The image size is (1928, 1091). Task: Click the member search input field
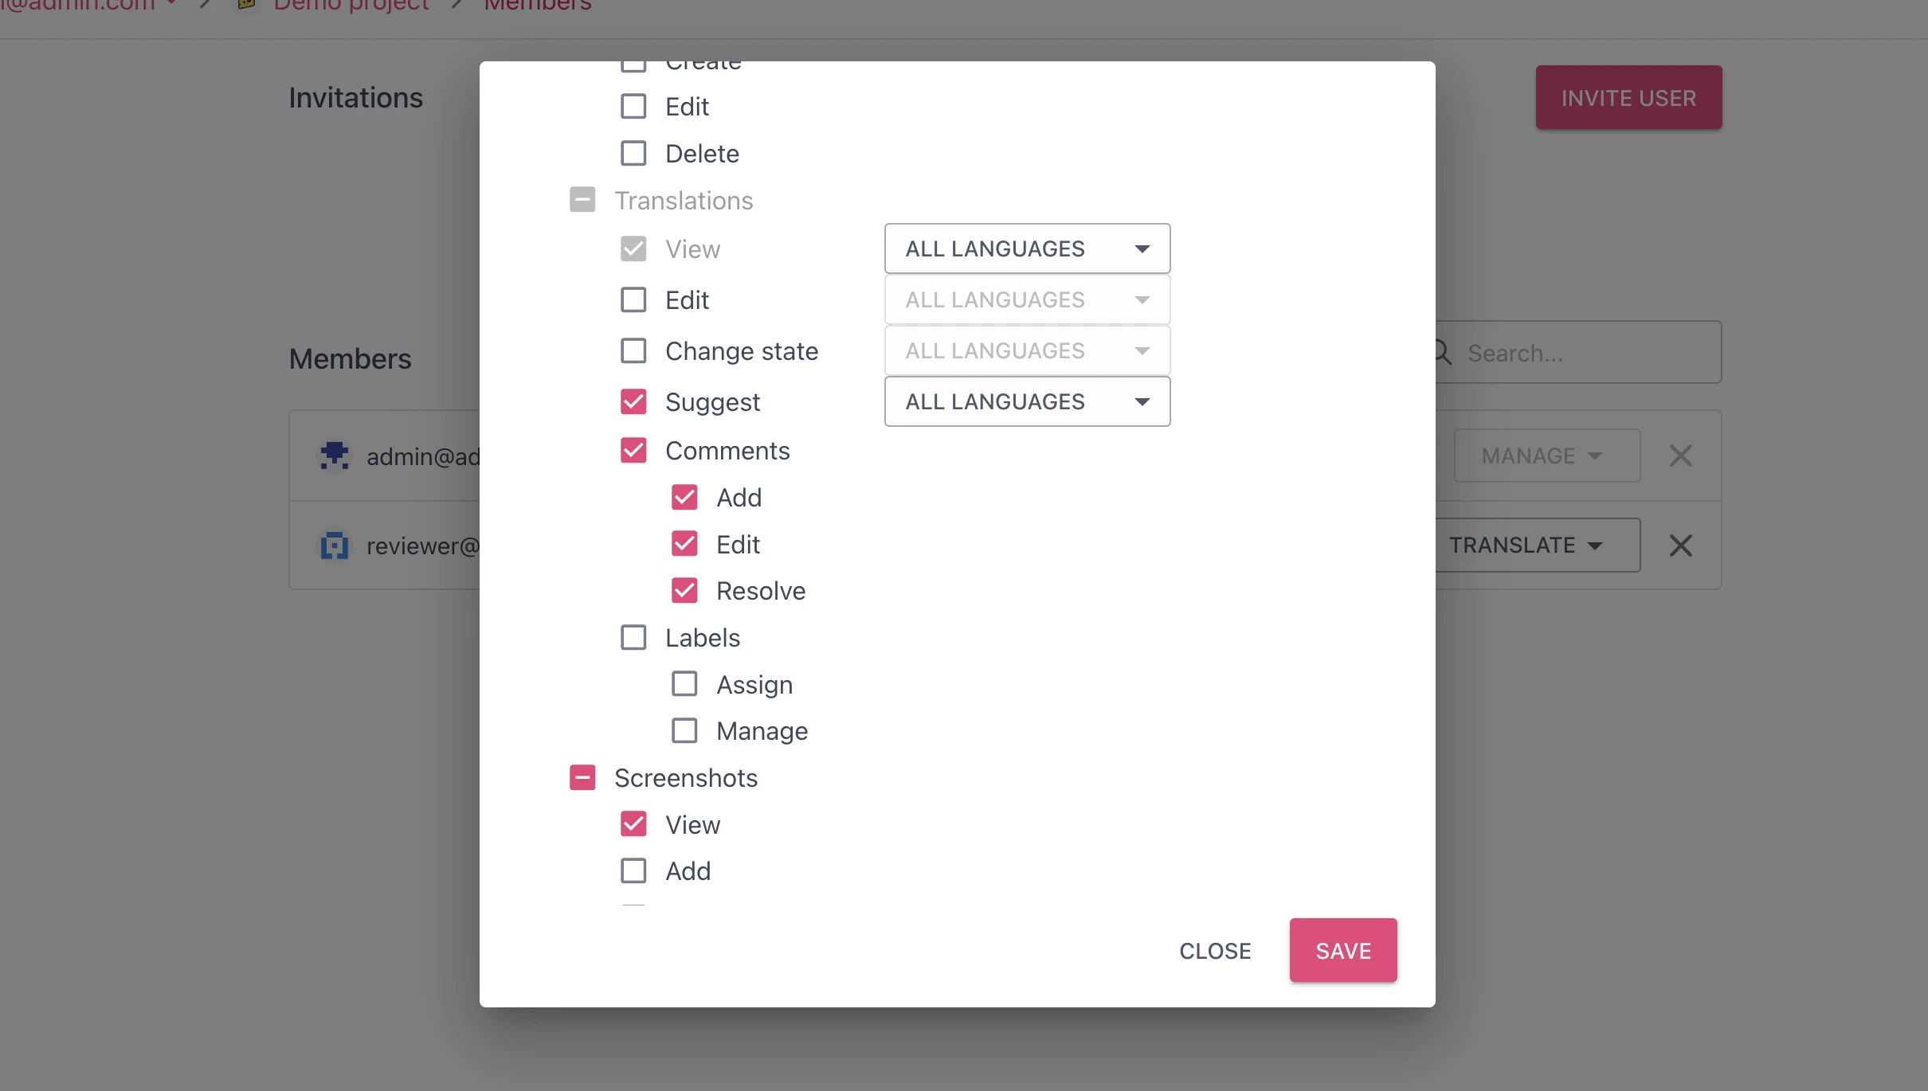[1577, 352]
